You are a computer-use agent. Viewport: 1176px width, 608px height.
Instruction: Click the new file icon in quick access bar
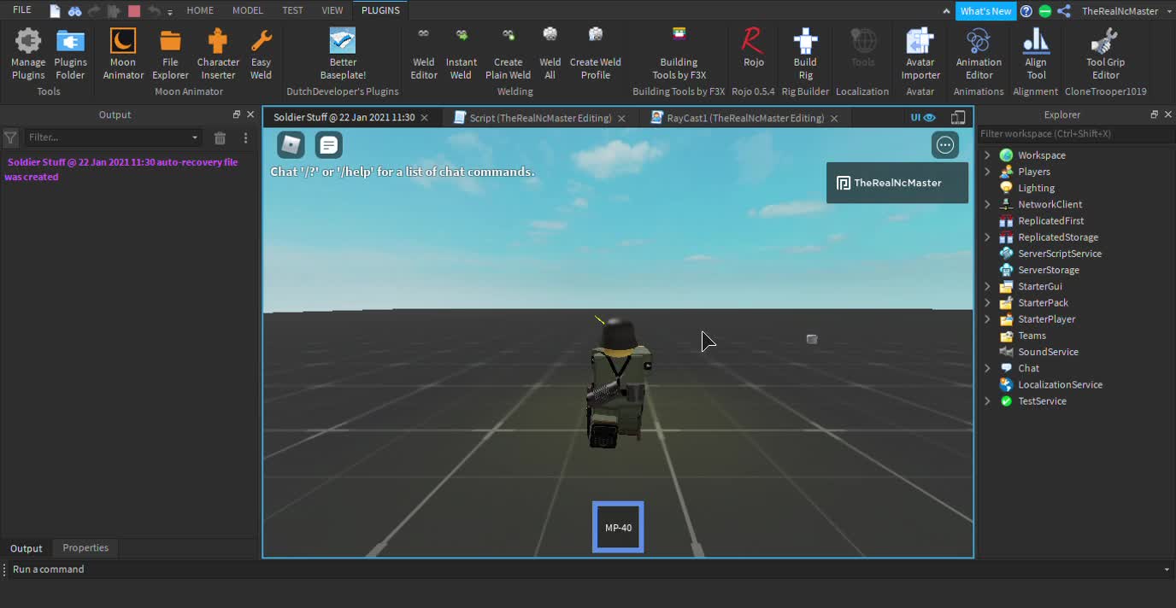(x=56, y=11)
